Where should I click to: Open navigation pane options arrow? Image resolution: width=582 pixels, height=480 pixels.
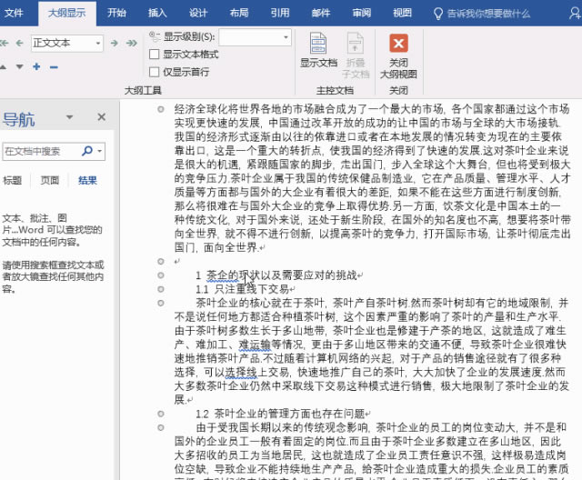click(x=69, y=117)
